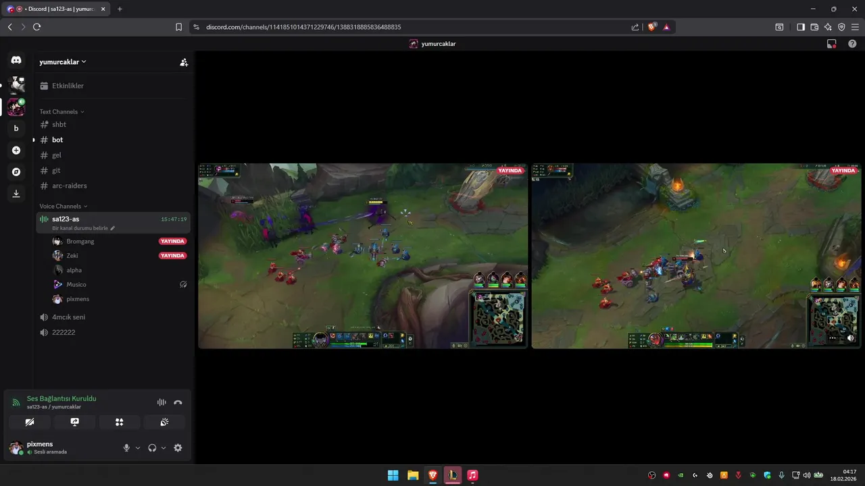Open the download apps icon
This screenshot has height=486, width=865.
[16, 194]
